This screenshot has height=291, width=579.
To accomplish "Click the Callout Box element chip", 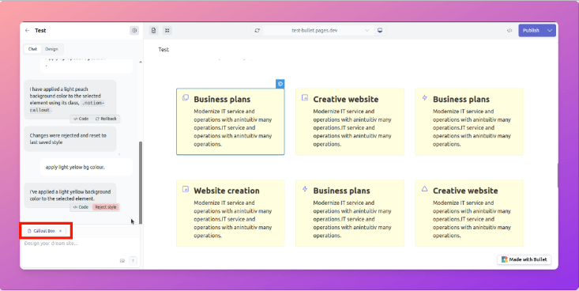I will [x=44, y=231].
